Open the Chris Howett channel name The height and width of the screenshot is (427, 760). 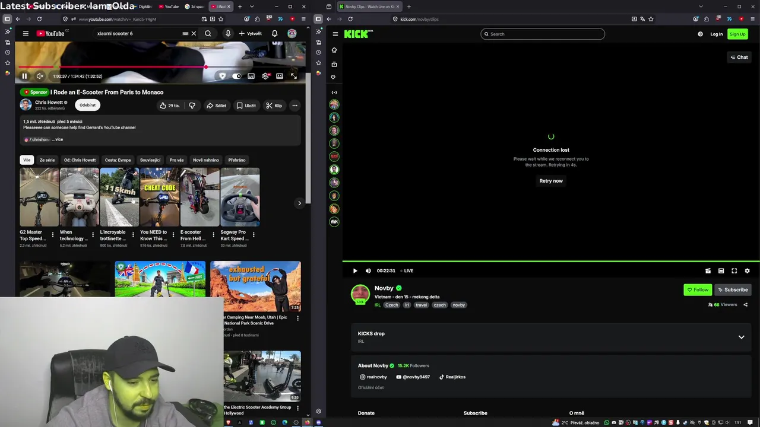pyautogui.click(x=49, y=102)
